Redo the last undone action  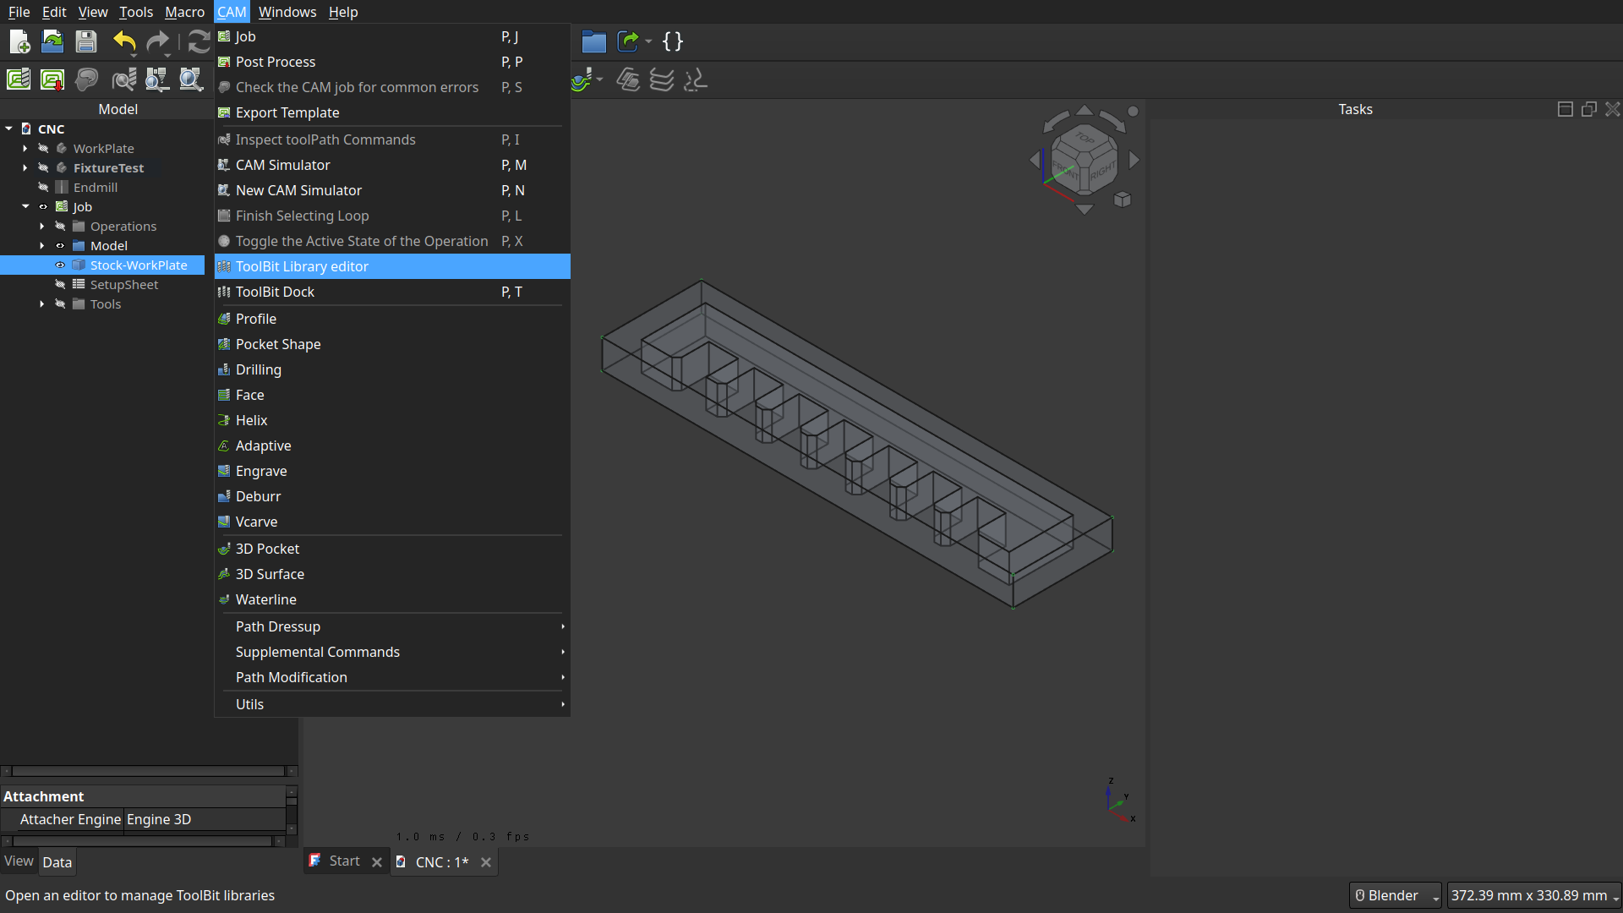pyautogui.click(x=158, y=41)
